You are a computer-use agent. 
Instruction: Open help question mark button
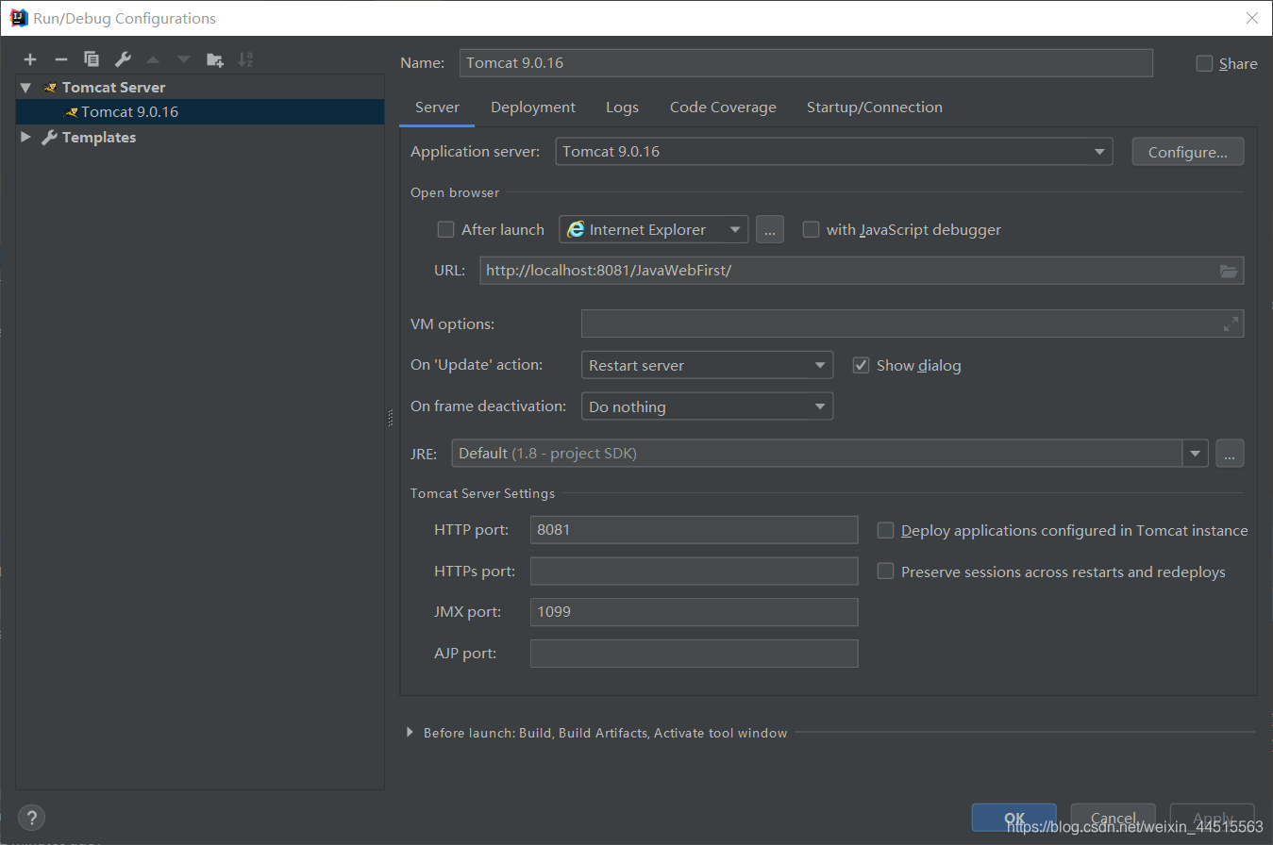click(x=31, y=818)
